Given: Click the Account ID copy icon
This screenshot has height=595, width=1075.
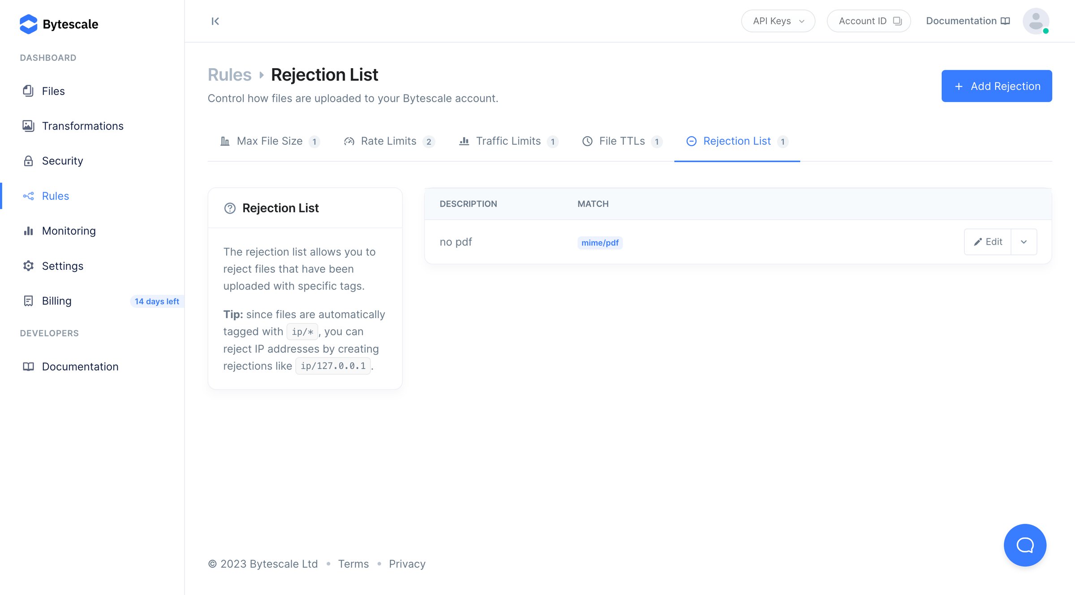Looking at the screenshot, I should 897,21.
